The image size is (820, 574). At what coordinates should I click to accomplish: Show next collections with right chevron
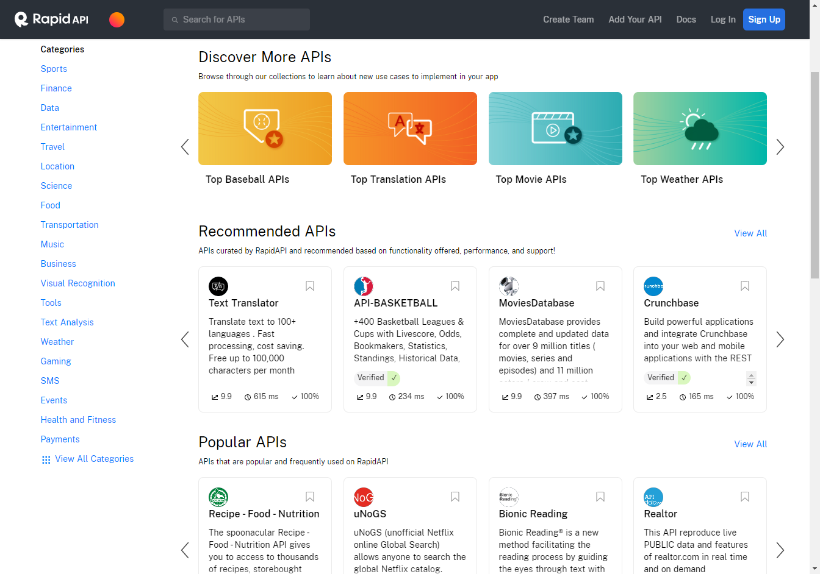(x=780, y=147)
